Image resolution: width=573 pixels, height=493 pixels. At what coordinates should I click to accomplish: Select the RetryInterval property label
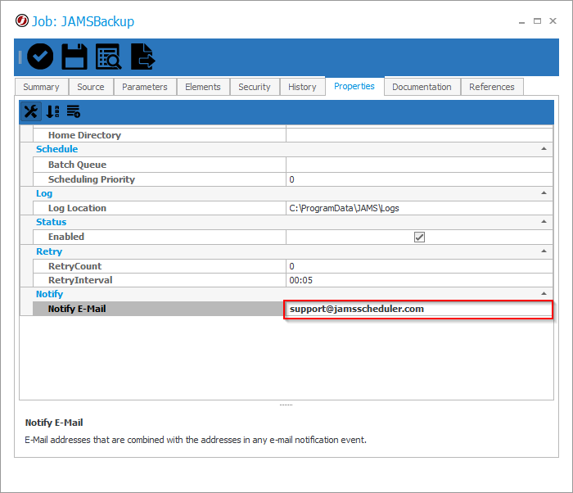pos(80,280)
